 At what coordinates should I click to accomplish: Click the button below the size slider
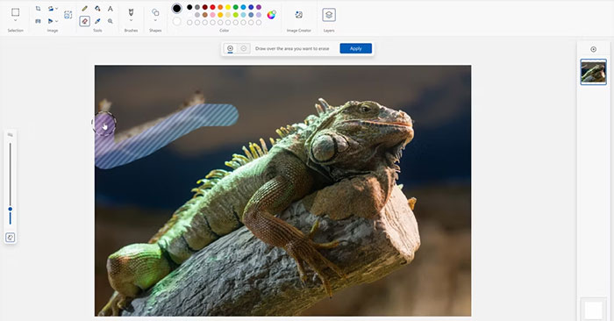tap(11, 238)
